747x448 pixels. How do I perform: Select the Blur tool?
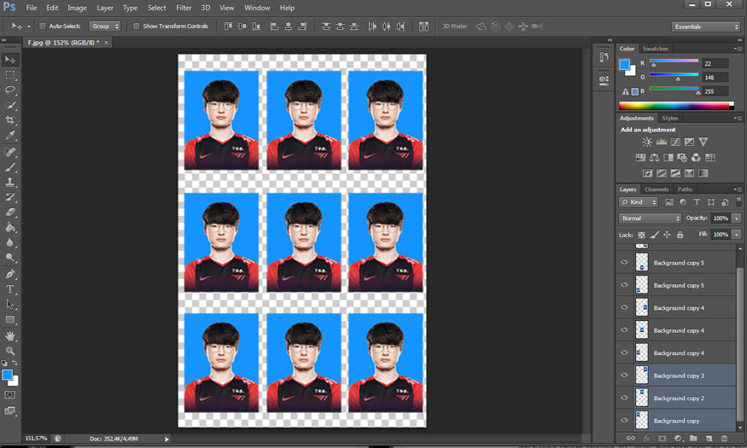pos(10,242)
